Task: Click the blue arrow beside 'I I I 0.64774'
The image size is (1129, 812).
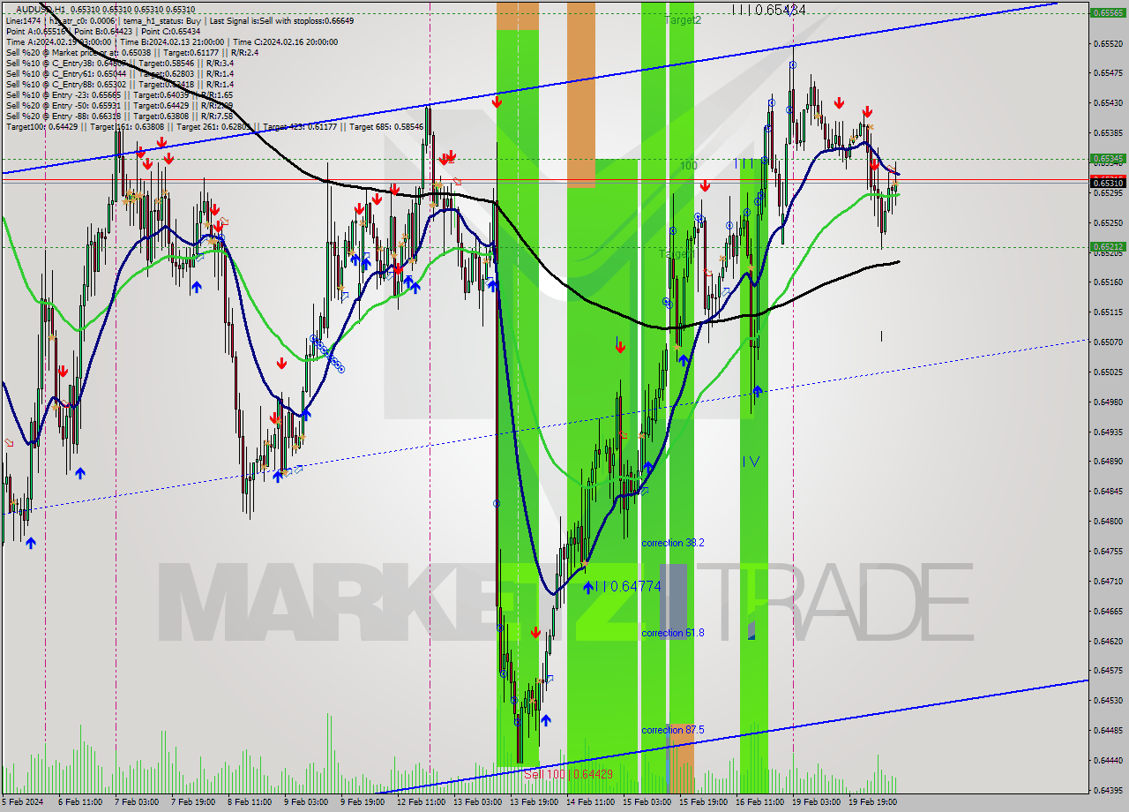Action: (x=587, y=586)
